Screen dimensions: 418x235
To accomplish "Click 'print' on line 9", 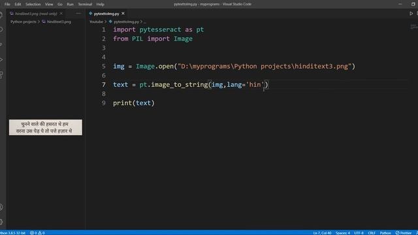I will point(122,103).
